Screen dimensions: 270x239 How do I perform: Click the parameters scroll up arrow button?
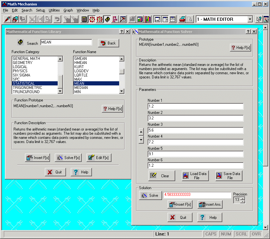(x=141, y=132)
